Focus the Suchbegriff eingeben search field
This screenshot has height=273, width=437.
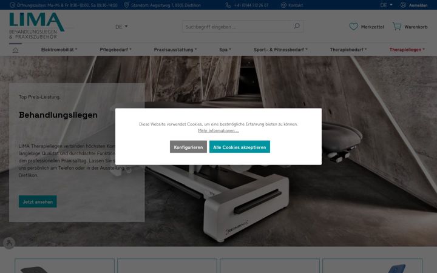point(239,27)
